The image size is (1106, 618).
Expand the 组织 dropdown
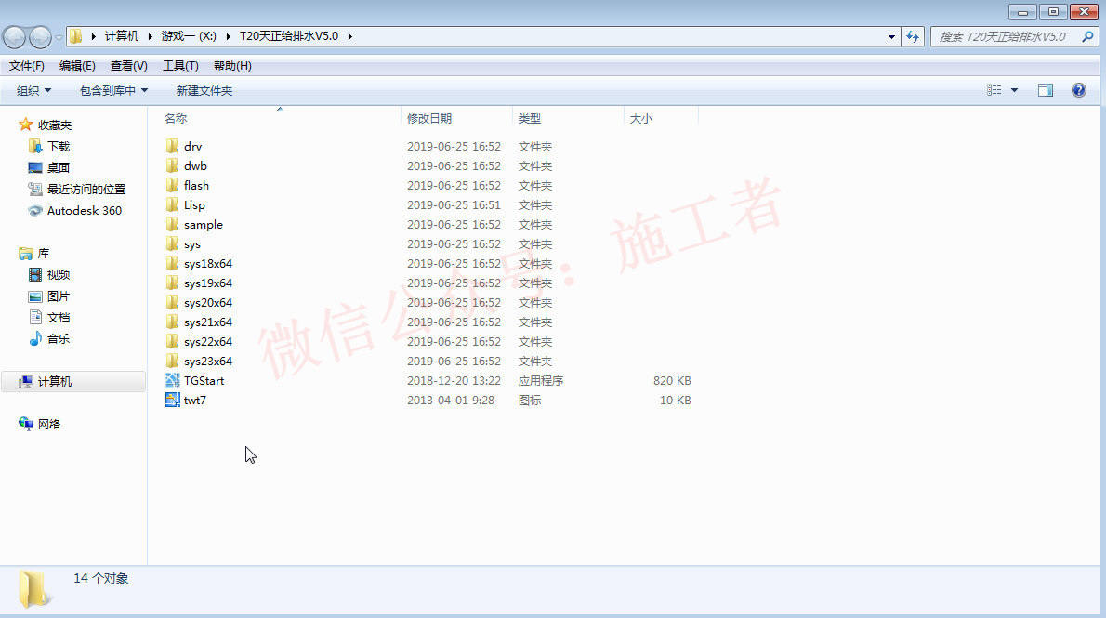coord(33,90)
